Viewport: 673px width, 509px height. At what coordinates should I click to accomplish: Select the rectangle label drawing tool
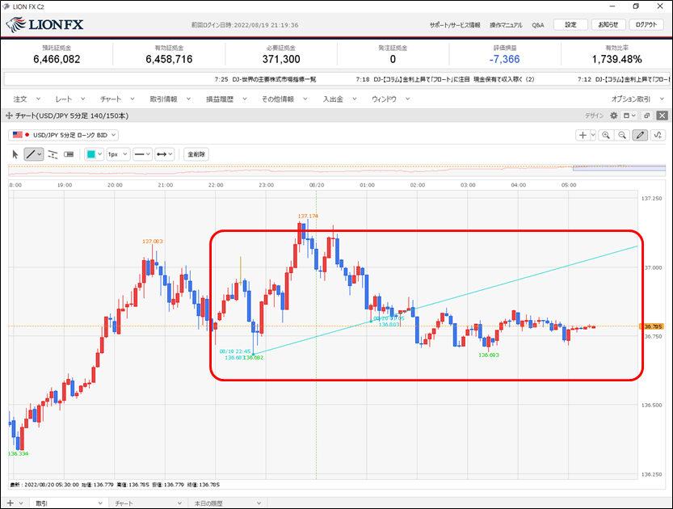pos(69,154)
